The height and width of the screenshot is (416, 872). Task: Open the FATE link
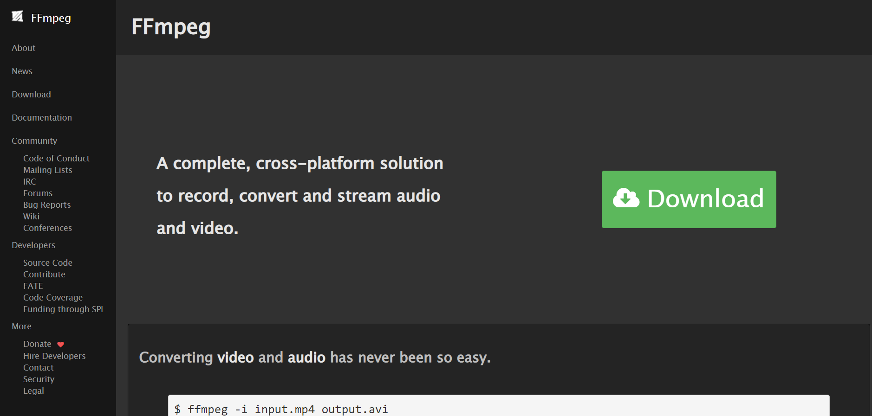(33, 286)
